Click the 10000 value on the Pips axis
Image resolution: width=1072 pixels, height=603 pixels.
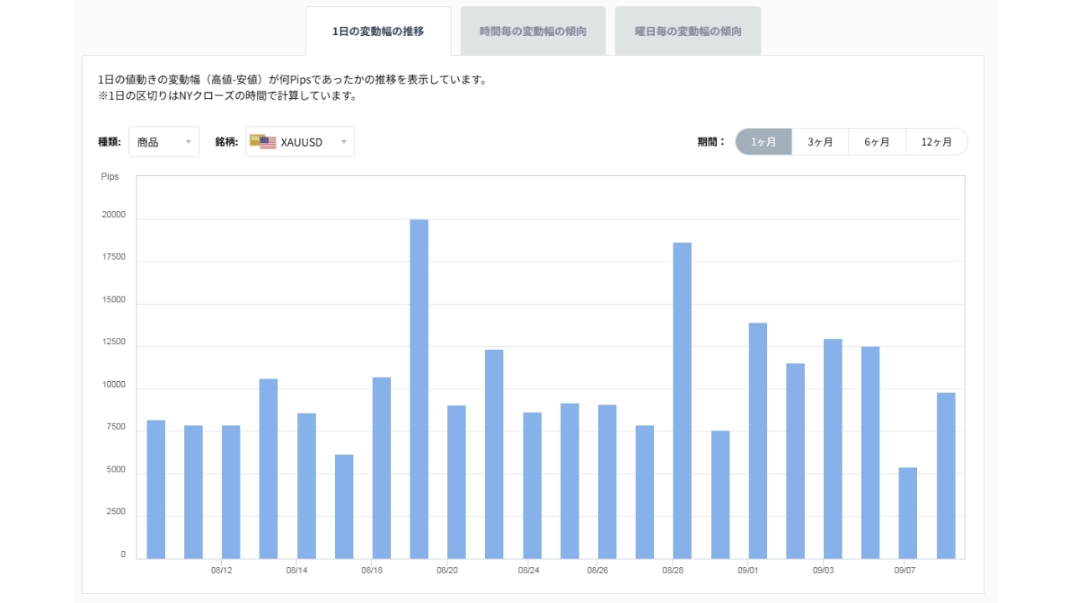point(113,385)
